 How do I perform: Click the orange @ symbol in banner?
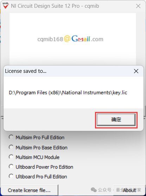[67, 39]
